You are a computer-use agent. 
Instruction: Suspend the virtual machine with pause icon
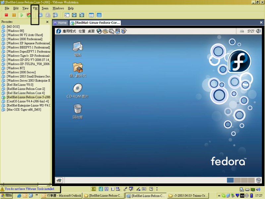(14, 15)
